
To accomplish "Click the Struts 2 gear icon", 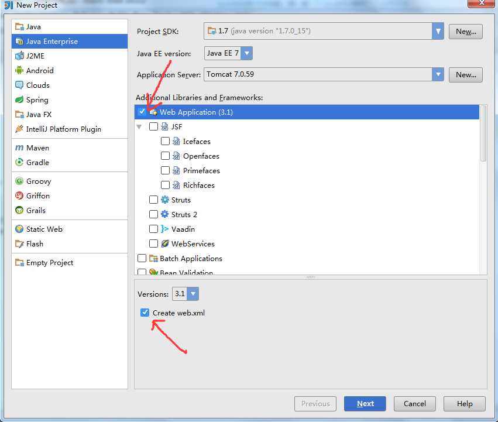I will [165, 214].
